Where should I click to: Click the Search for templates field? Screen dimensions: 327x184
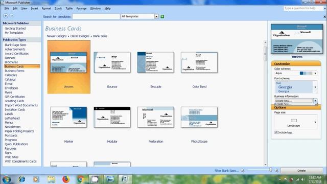pyautogui.click(x=96, y=16)
